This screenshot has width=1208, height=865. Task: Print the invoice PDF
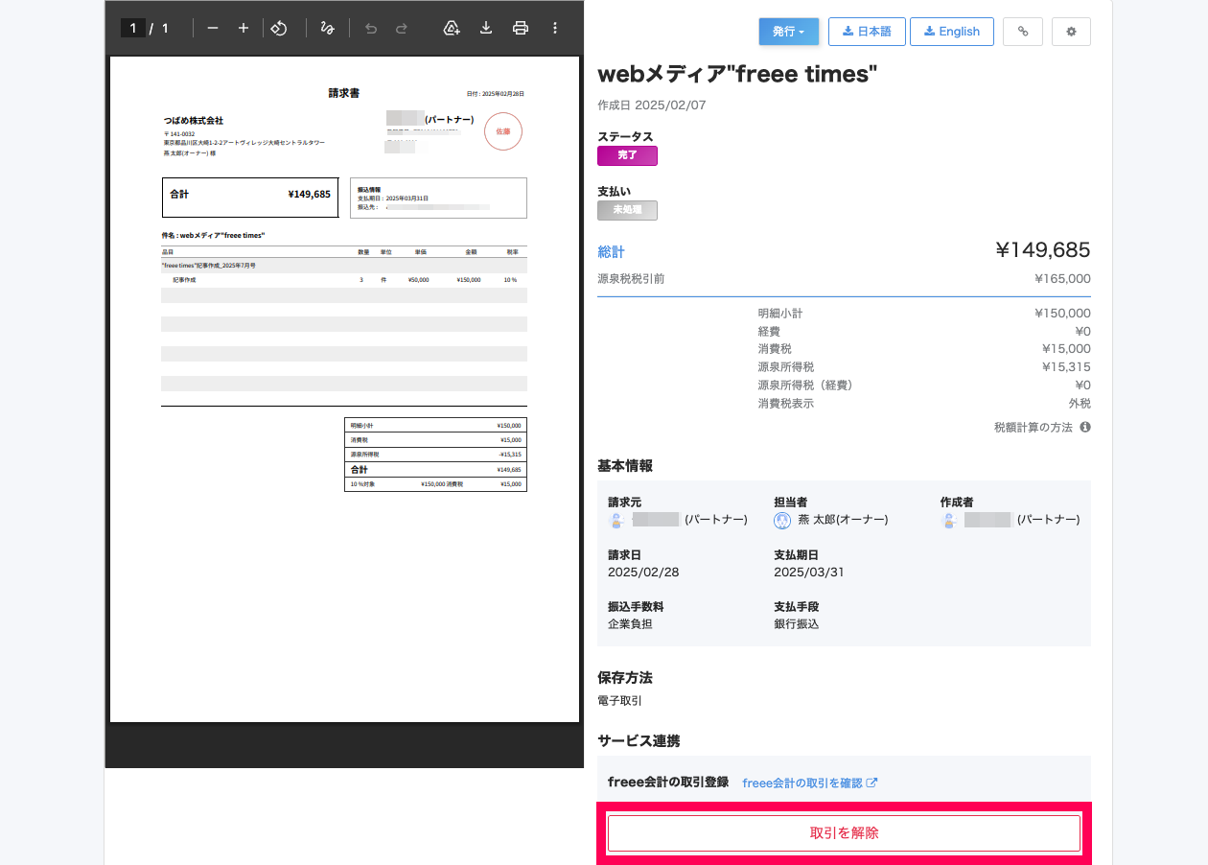point(521,28)
